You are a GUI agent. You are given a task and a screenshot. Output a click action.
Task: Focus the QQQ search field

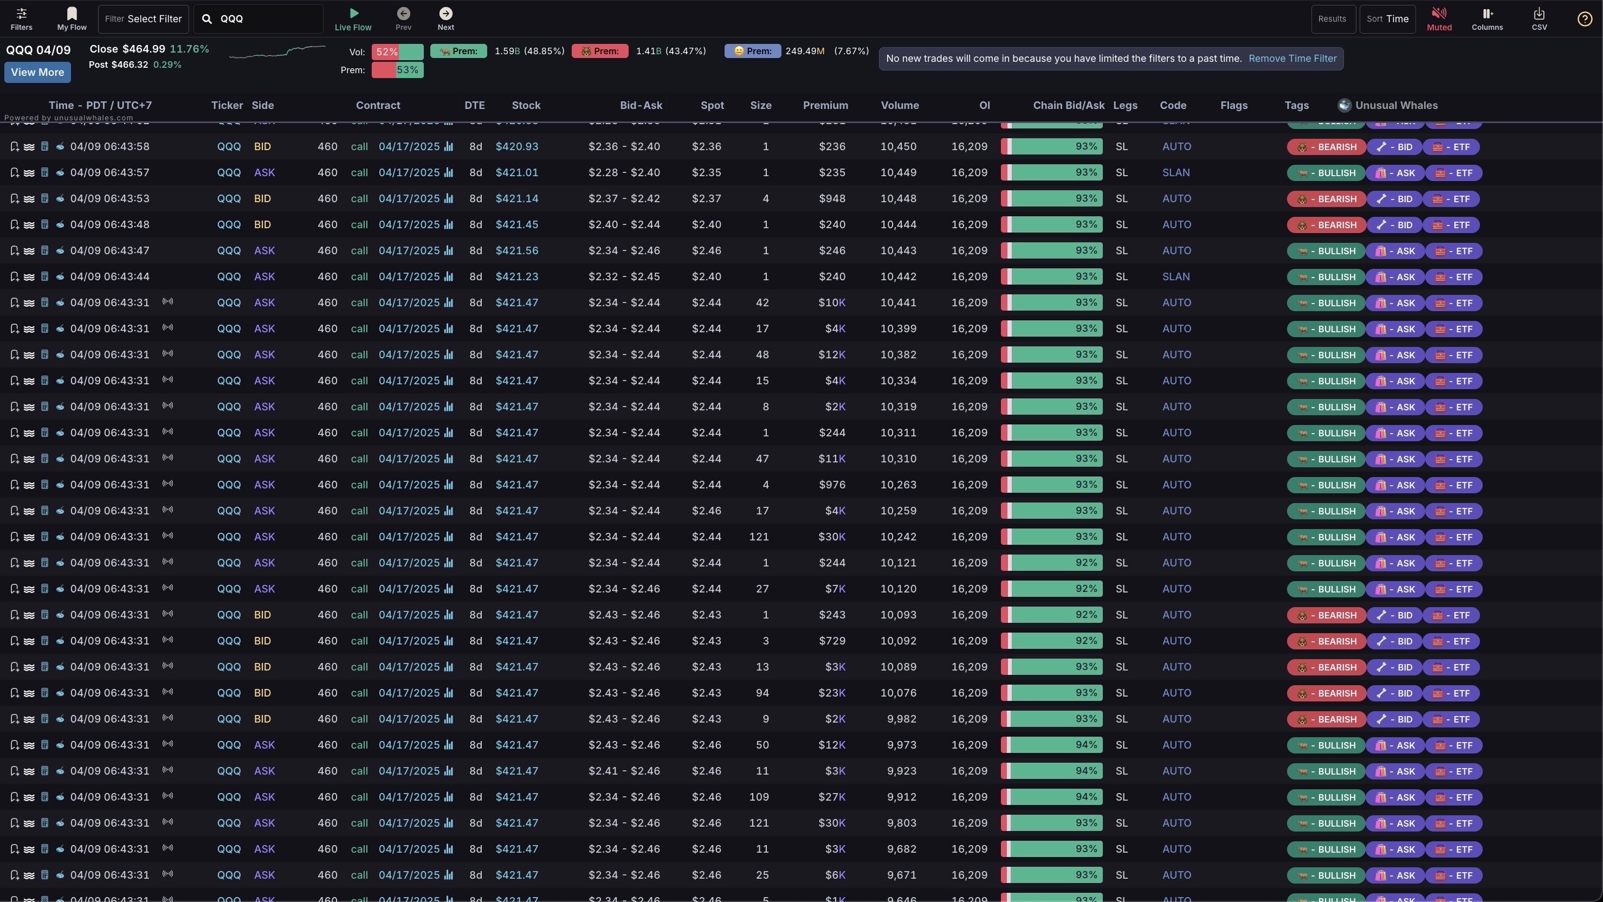258,18
